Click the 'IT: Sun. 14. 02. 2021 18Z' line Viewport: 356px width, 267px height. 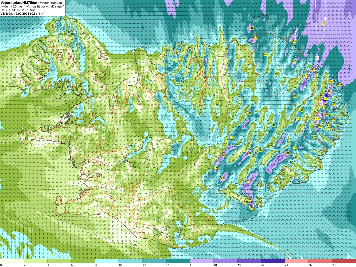pyautogui.click(x=18, y=10)
